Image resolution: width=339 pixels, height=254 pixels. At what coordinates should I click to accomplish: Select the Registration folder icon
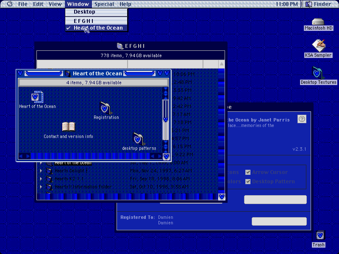tap(105, 107)
